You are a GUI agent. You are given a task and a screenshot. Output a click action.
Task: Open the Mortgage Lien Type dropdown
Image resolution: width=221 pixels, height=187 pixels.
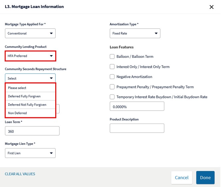[x=30, y=153]
